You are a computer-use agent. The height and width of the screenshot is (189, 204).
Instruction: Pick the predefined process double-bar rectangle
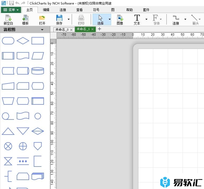point(8,56)
